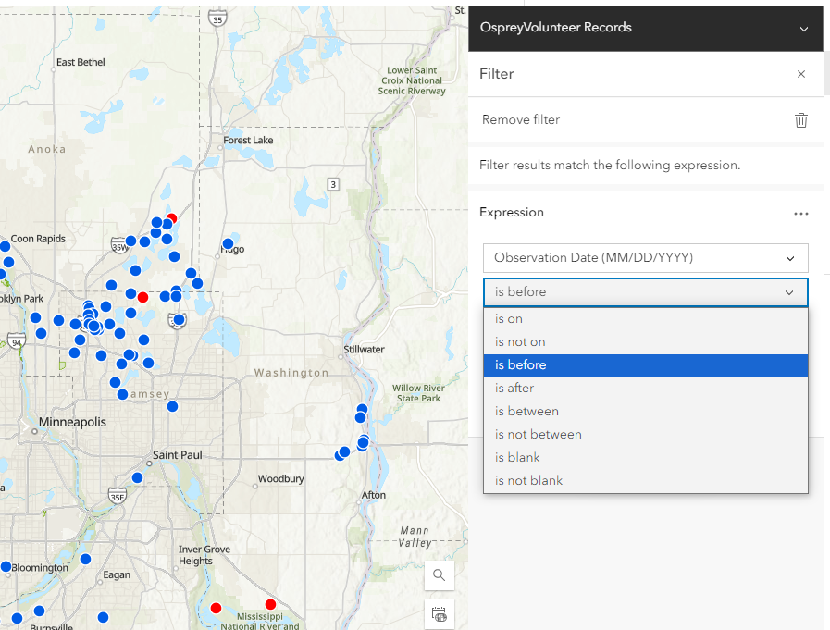The width and height of the screenshot is (830, 630).
Task: Choose 'is on' from the operator list
Action: tap(645, 318)
